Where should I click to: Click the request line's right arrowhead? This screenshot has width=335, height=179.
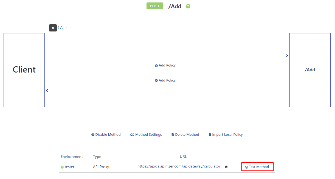pos(287,56)
